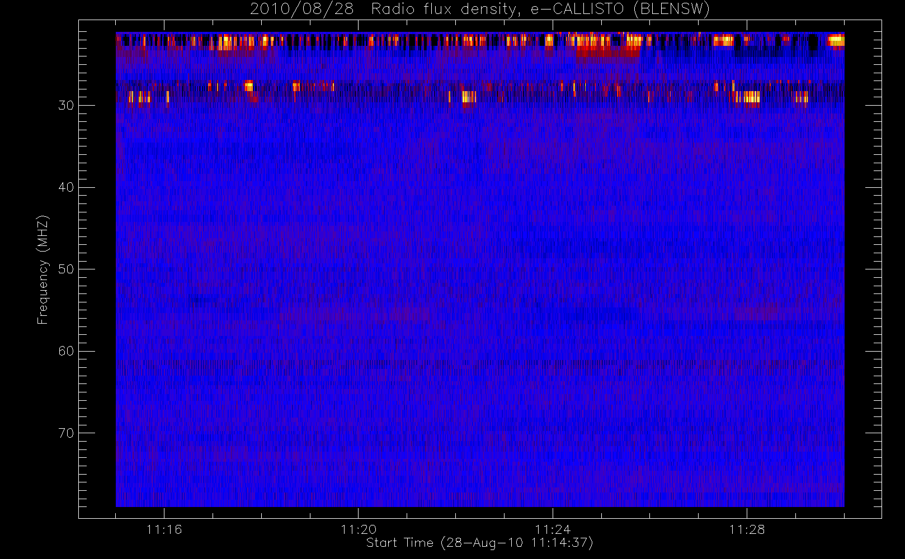This screenshot has height=559, width=905.
Task: Click the 70 frequency tick label
Action: click(x=66, y=433)
